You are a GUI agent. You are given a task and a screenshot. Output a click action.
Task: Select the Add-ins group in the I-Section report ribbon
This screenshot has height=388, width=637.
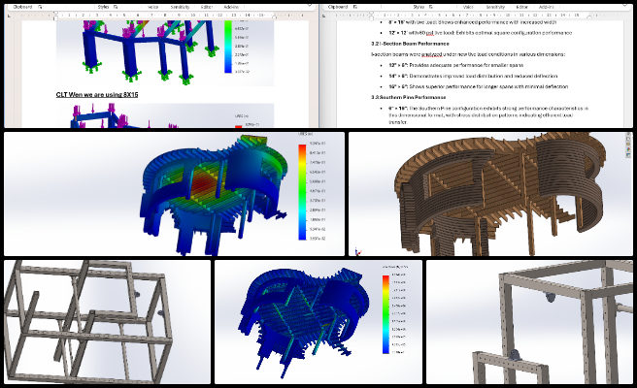pos(546,7)
